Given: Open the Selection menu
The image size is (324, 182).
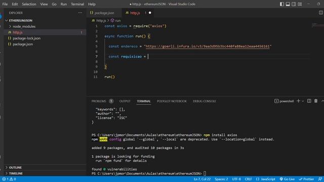Looking at the screenshot, I should tap(29, 4).
